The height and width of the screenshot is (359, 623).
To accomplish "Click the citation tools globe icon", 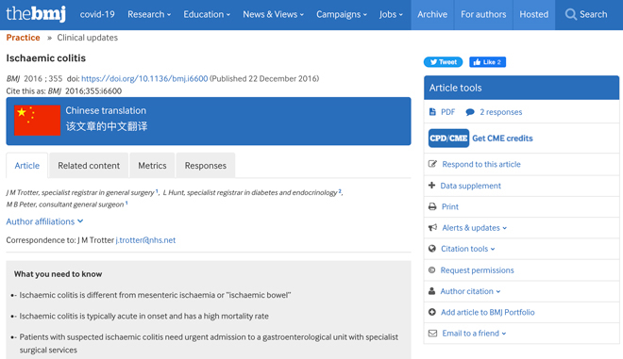I will point(432,249).
